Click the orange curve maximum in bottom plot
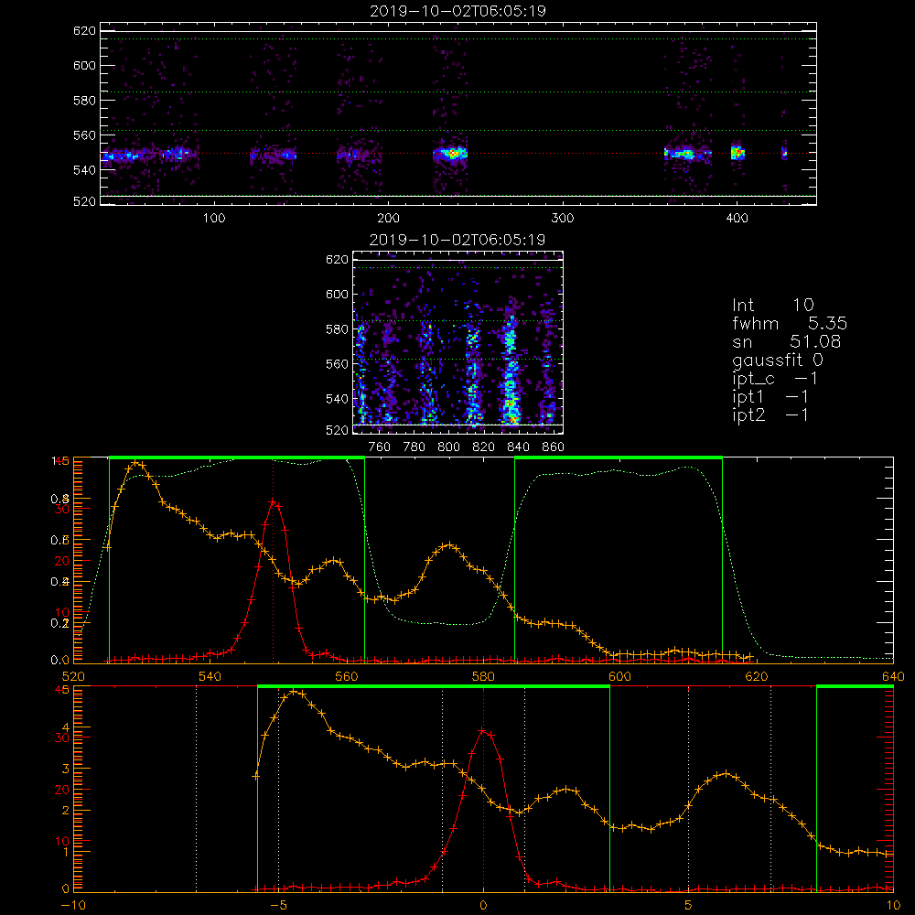 [x=294, y=692]
